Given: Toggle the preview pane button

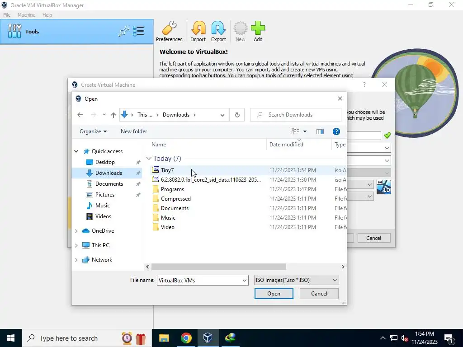Looking at the screenshot, I should pos(320,131).
